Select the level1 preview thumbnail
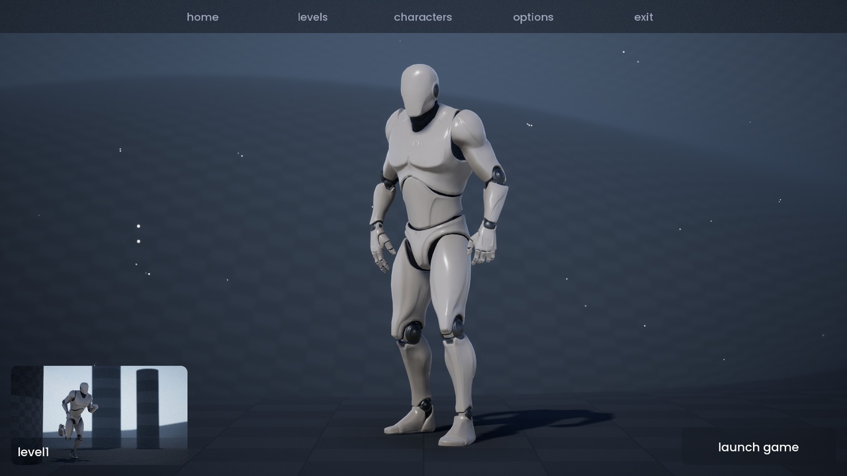The width and height of the screenshot is (847, 476). click(99, 415)
